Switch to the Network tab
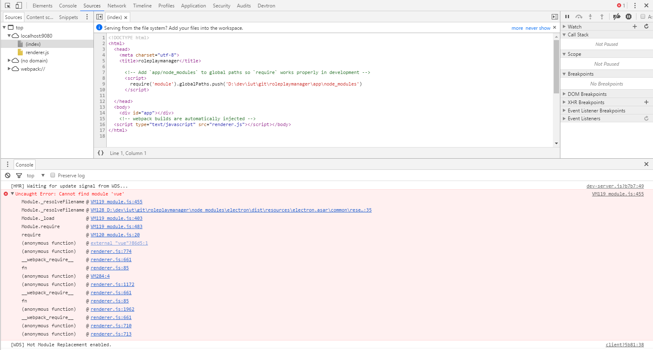This screenshot has height=350, width=653. coord(117,6)
